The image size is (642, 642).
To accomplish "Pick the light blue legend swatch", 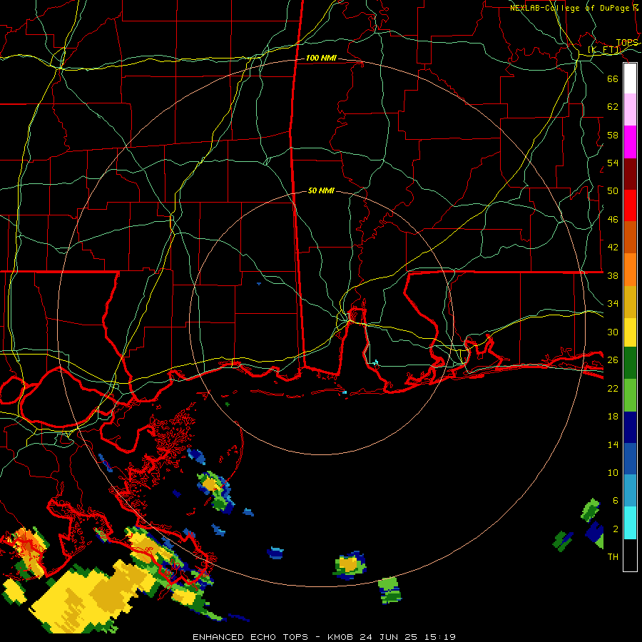I will [x=630, y=491].
